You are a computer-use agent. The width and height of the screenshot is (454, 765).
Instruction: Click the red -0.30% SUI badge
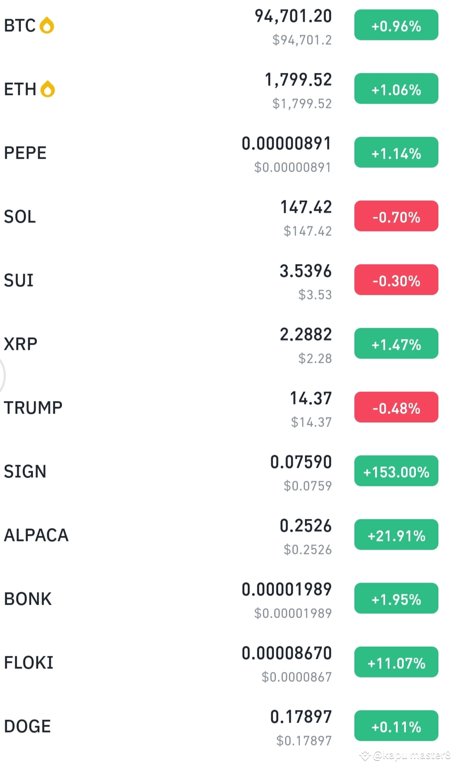pyautogui.click(x=396, y=280)
